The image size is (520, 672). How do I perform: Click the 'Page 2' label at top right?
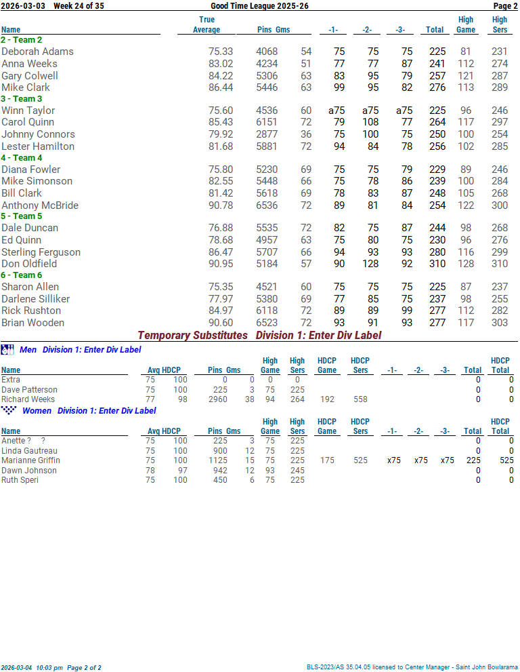[505, 5]
